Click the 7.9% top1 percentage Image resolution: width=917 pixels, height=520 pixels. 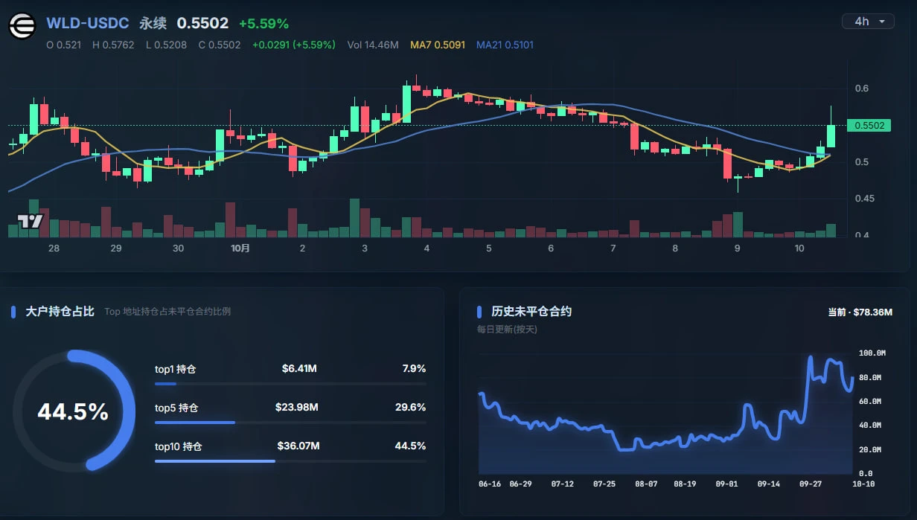coord(413,368)
